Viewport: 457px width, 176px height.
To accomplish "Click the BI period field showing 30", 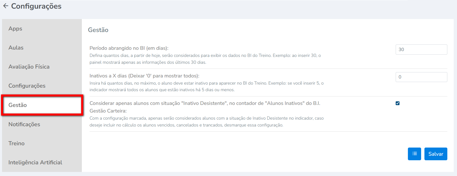I will pyautogui.click(x=421, y=50).
